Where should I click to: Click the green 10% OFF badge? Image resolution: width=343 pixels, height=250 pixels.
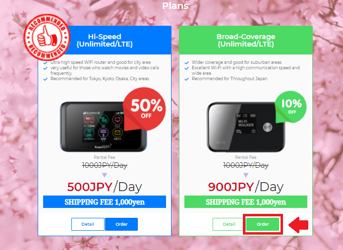pos(291,107)
